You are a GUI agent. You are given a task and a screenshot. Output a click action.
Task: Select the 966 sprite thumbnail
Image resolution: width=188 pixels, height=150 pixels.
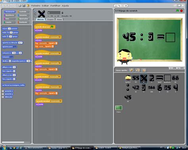coord(152,88)
